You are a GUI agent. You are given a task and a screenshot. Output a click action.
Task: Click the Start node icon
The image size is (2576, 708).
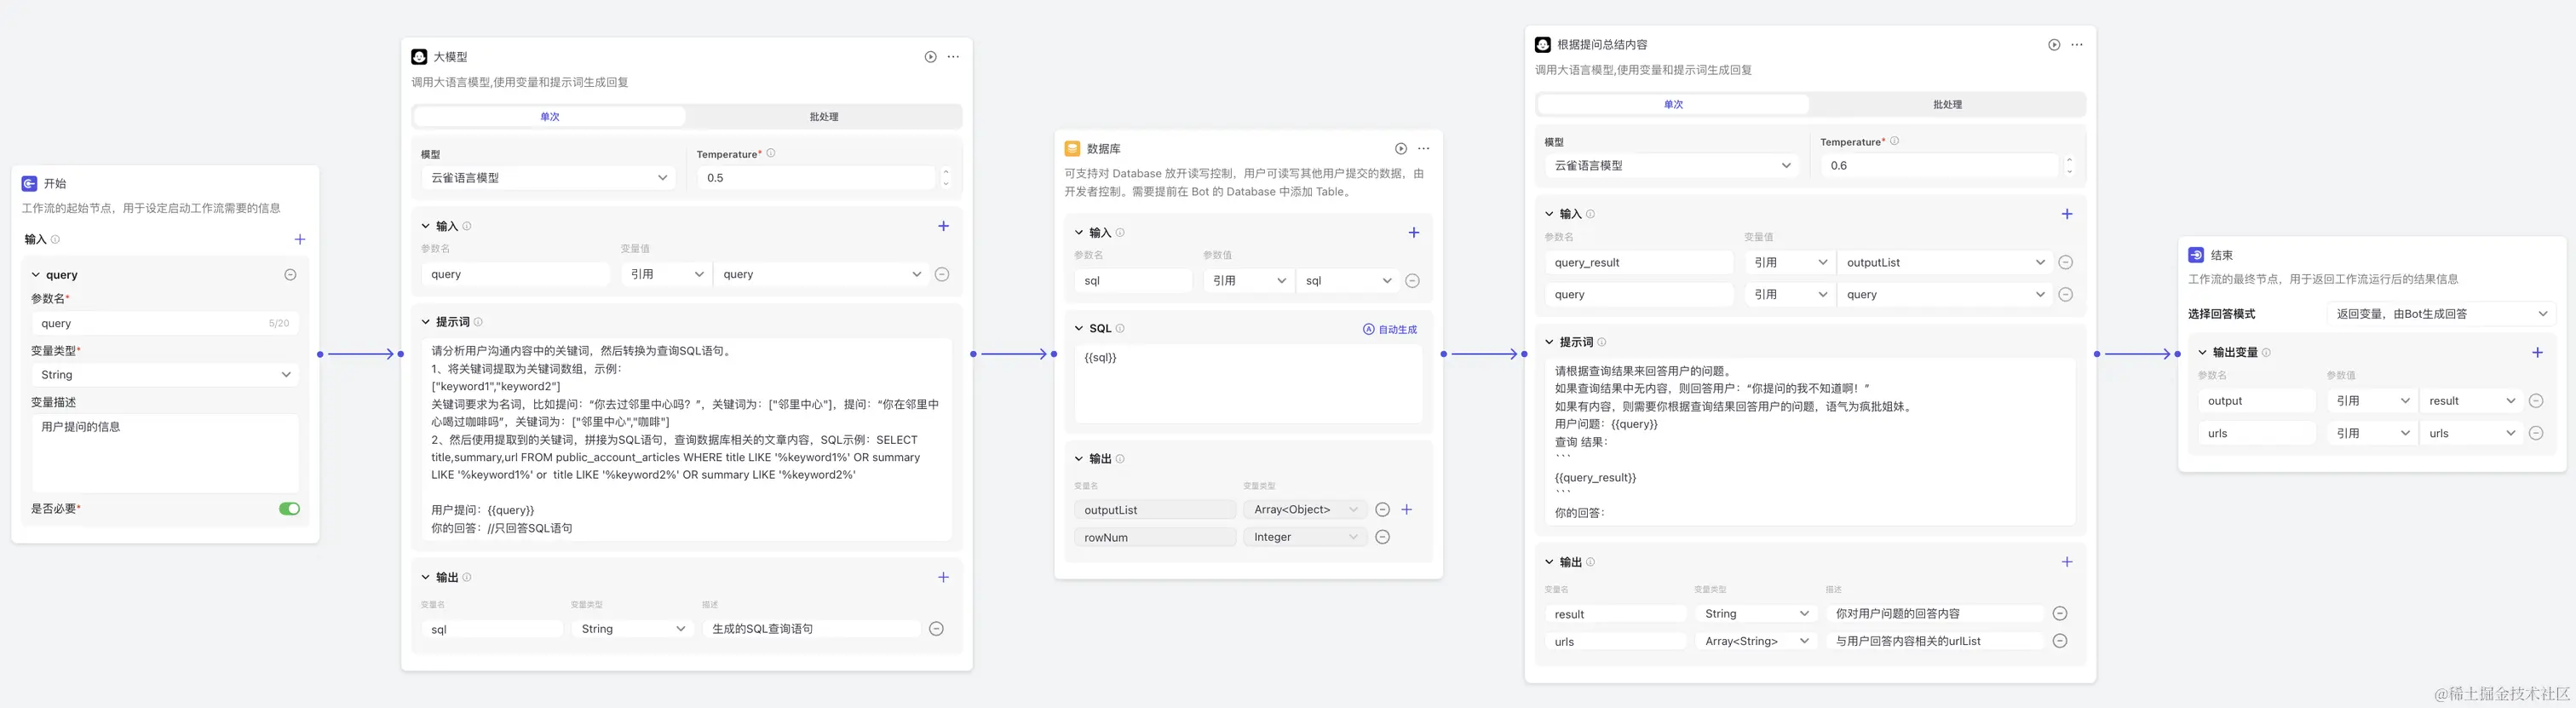29,184
